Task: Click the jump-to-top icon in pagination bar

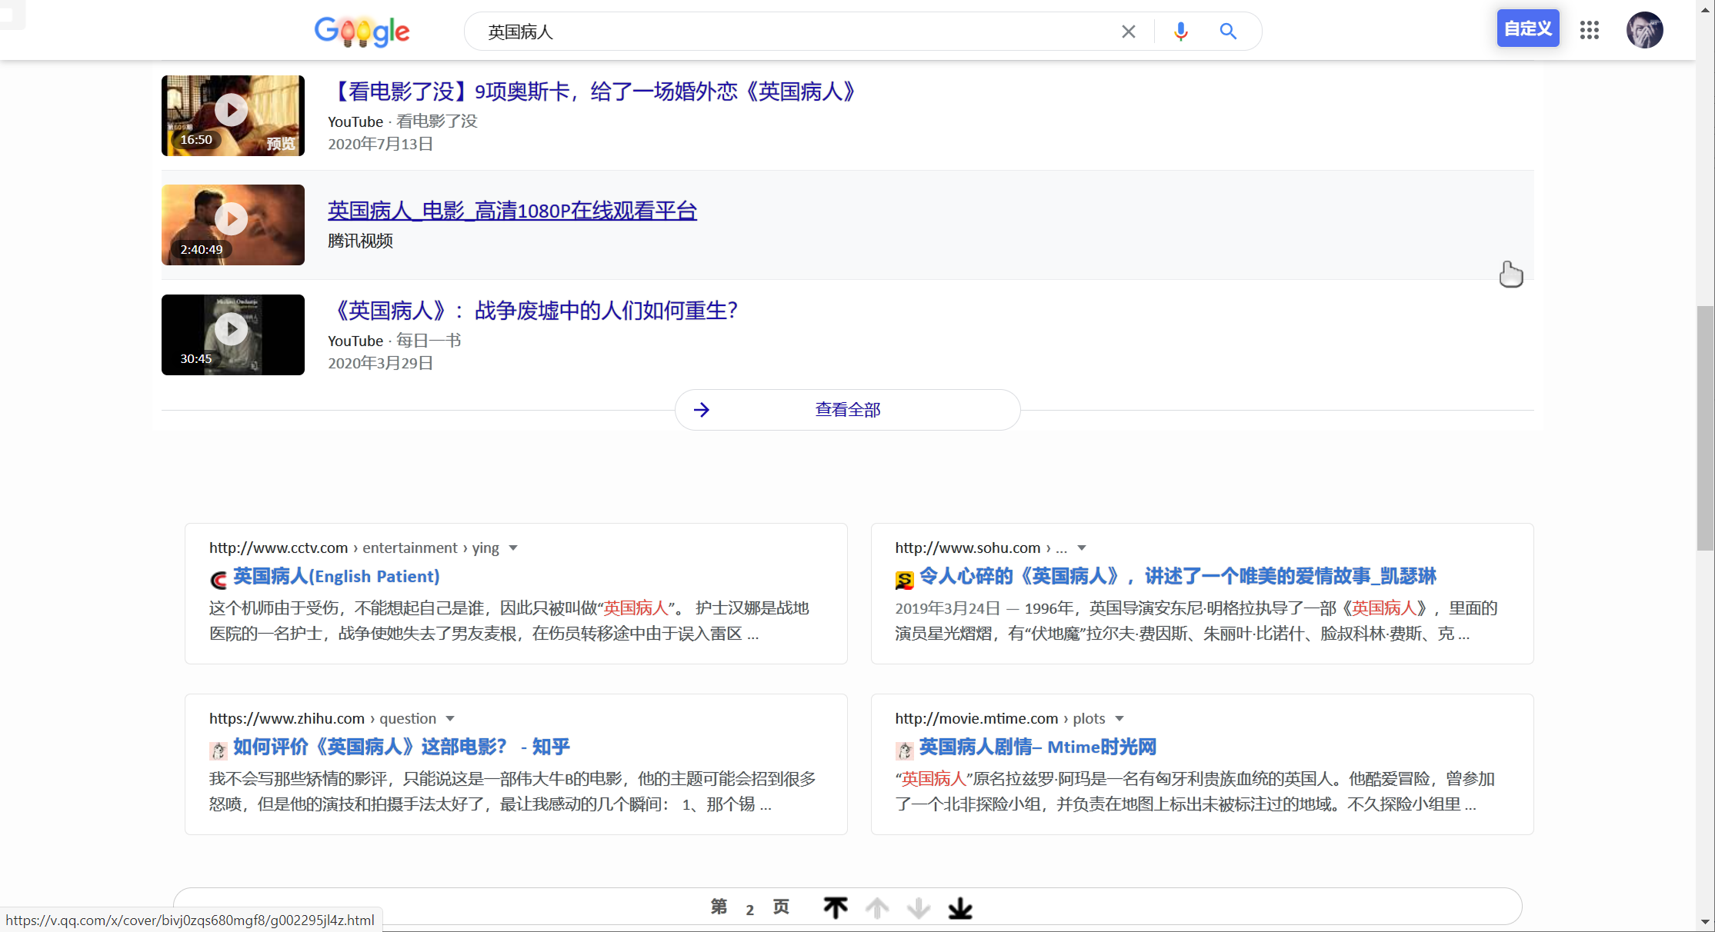Action: [836, 907]
